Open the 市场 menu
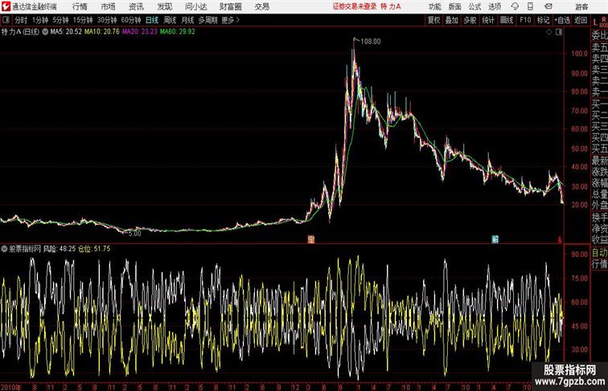The width and height of the screenshot is (608, 391). pyautogui.click(x=109, y=6)
